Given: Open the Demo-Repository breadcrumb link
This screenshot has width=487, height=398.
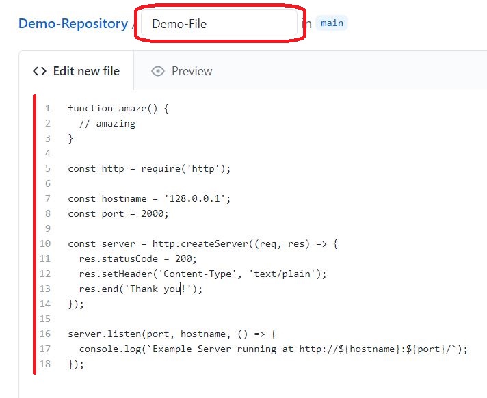Looking at the screenshot, I should pos(73,24).
